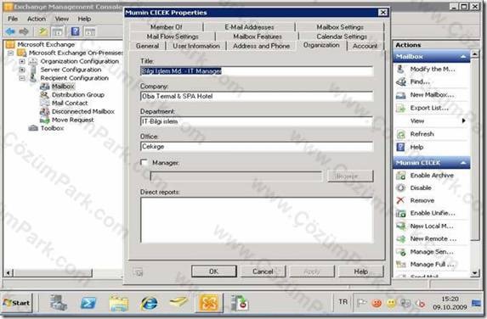Collapse the Mailbox actions section
Screen dimensions: 487x319
pos(463,57)
